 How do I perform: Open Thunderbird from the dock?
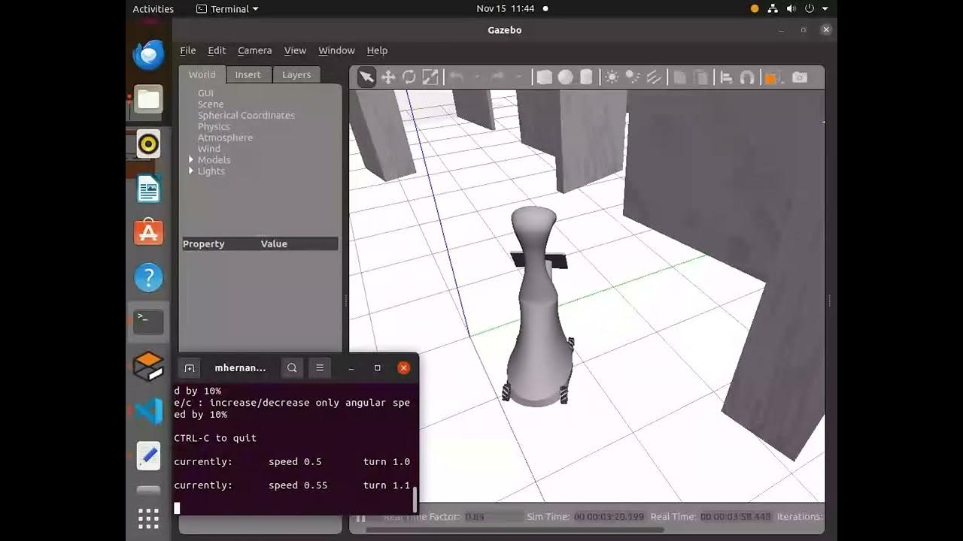tap(148, 55)
